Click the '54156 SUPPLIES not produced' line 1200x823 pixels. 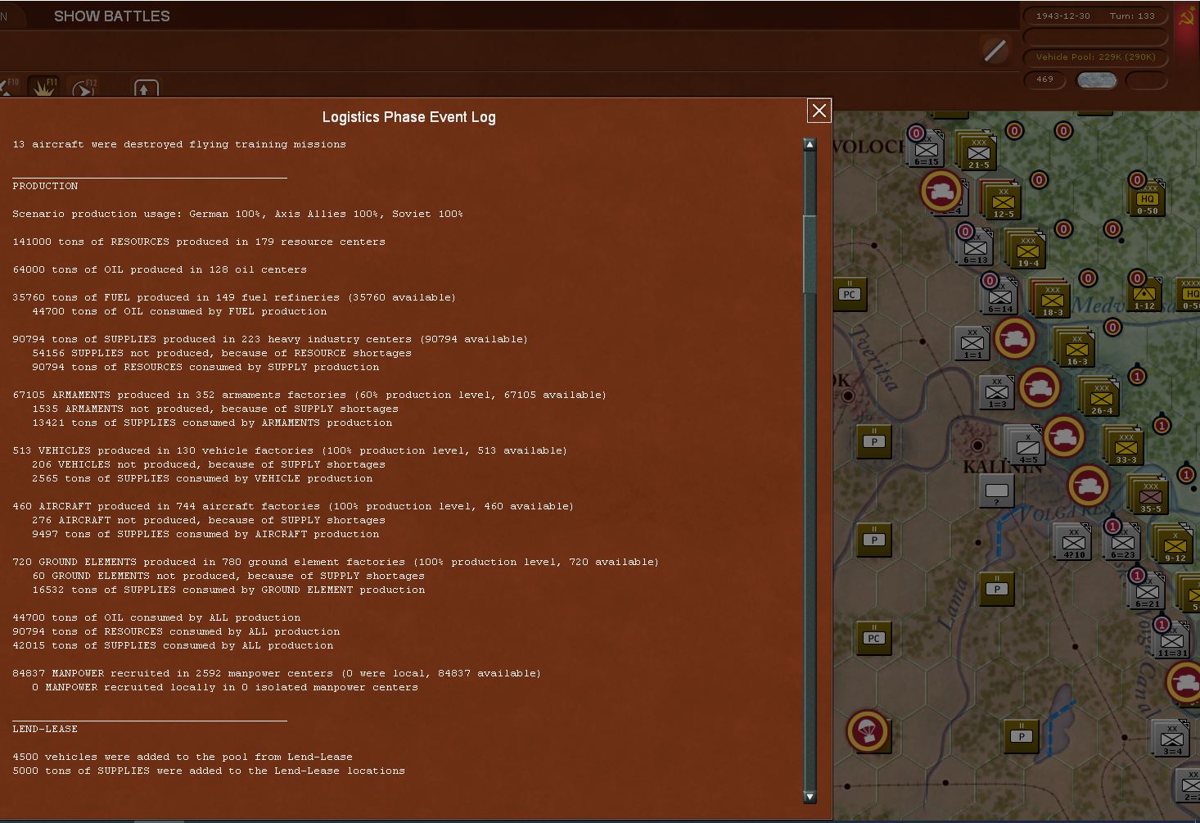tap(222, 353)
